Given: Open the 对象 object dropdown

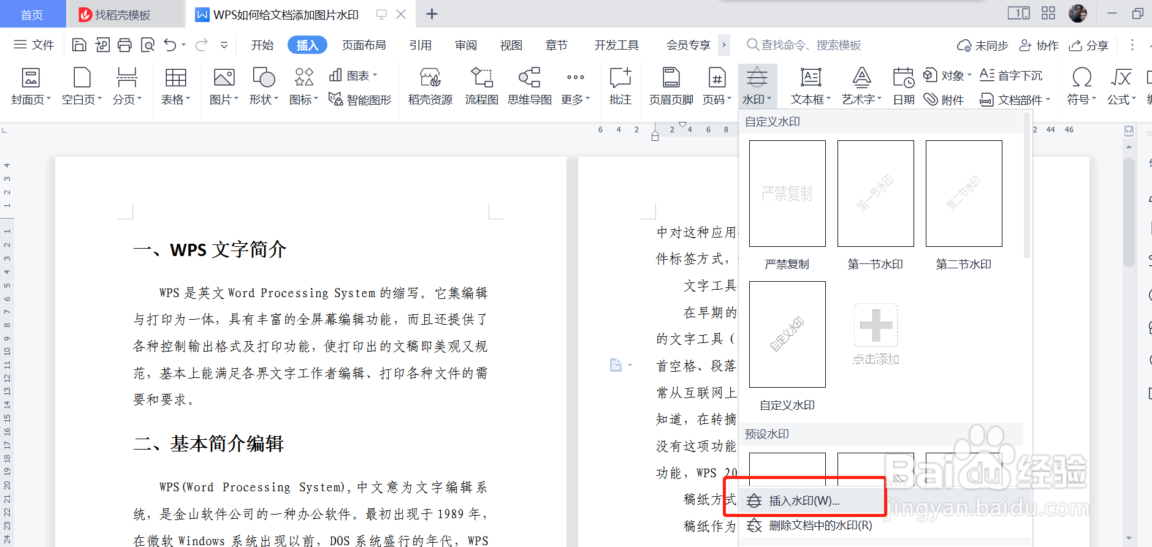Looking at the screenshot, I should pyautogui.click(x=948, y=75).
